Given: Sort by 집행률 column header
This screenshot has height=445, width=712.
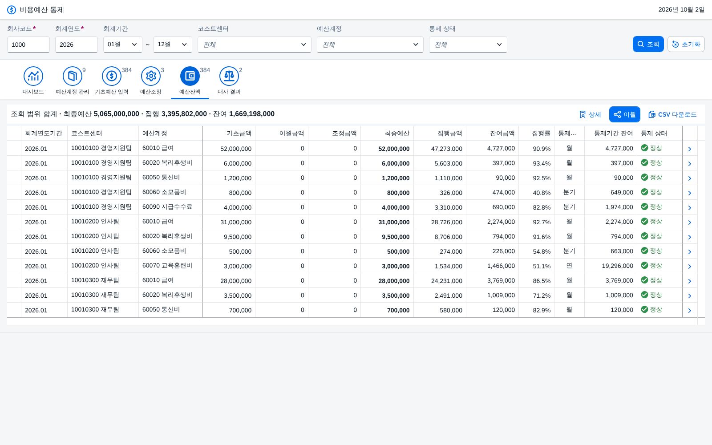Looking at the screenshot, I should (537, 133).
